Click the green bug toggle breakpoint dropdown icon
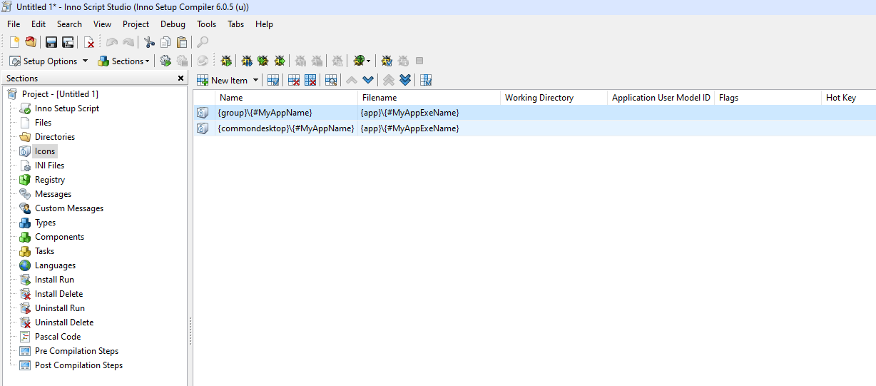 (362, 61)
